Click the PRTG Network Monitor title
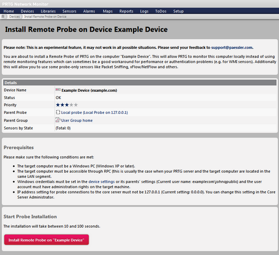The width and height of the screenshot is (279, 255). click(25, 4)
